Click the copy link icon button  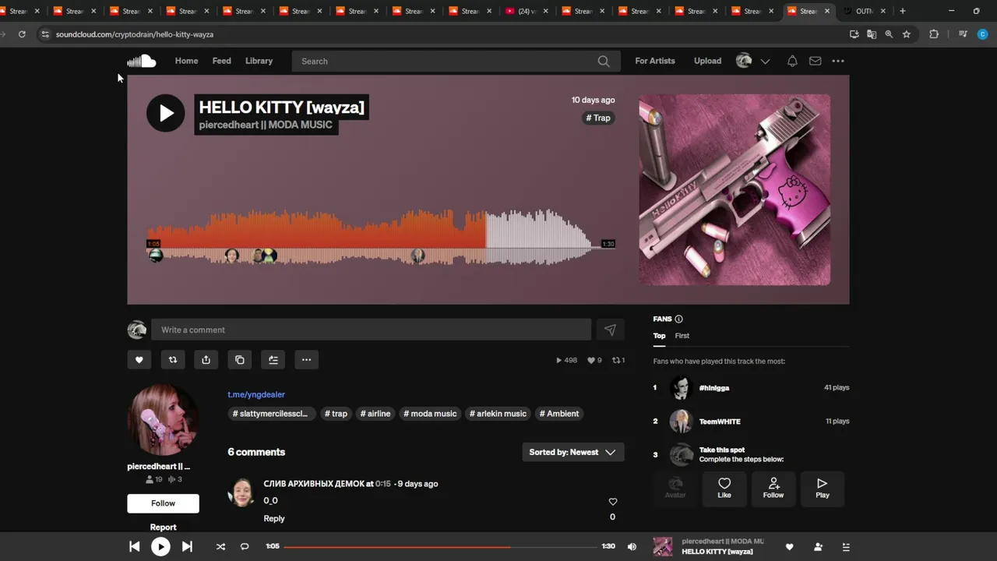(x=240, y=359)
